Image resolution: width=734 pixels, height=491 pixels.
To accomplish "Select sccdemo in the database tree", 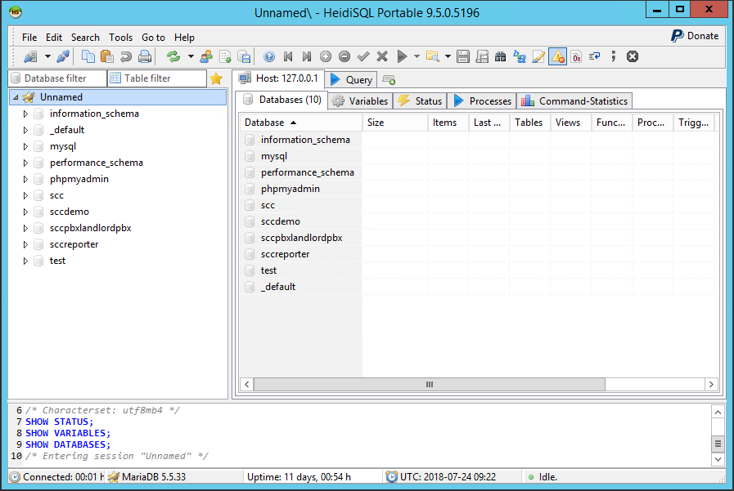I will point(70,212).
